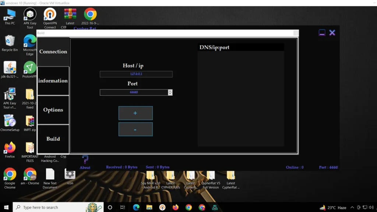Click the About label in main window
The width and height of the screenshot is (377, 212).
pyautogui.click(x=85, y=167)
